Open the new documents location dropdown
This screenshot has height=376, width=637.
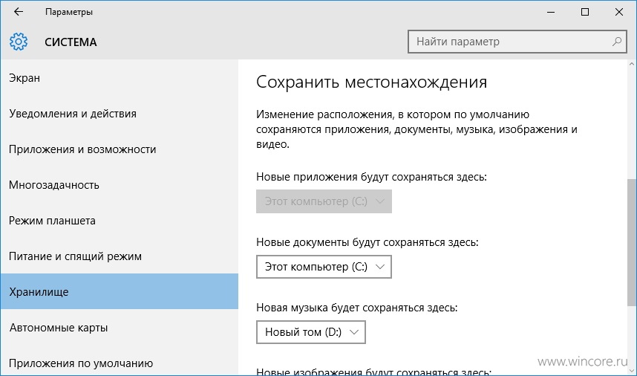[x=324, y=267]
